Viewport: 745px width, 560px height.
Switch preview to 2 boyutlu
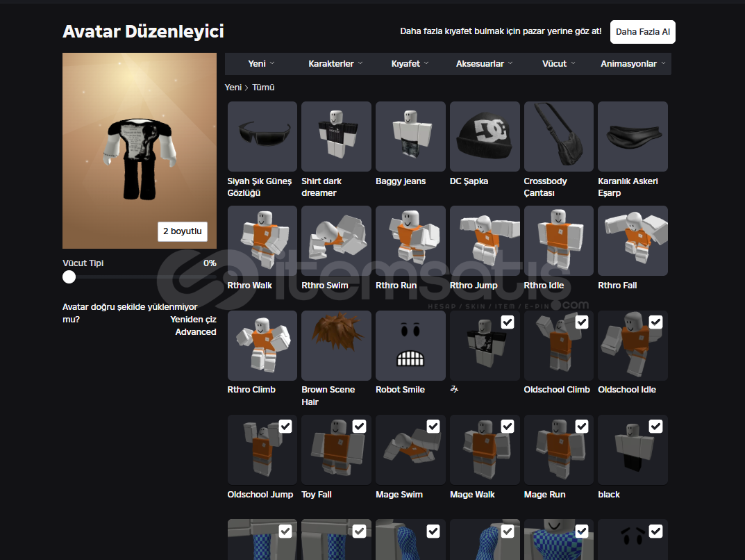pyautogui.click(x=183, y=231)
